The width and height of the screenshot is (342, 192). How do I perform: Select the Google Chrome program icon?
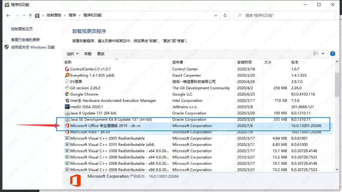(x=67, y=94)
